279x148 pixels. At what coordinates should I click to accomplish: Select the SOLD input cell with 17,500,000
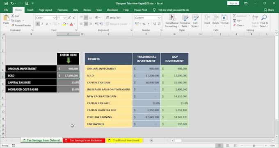click(x=68, y=76)
